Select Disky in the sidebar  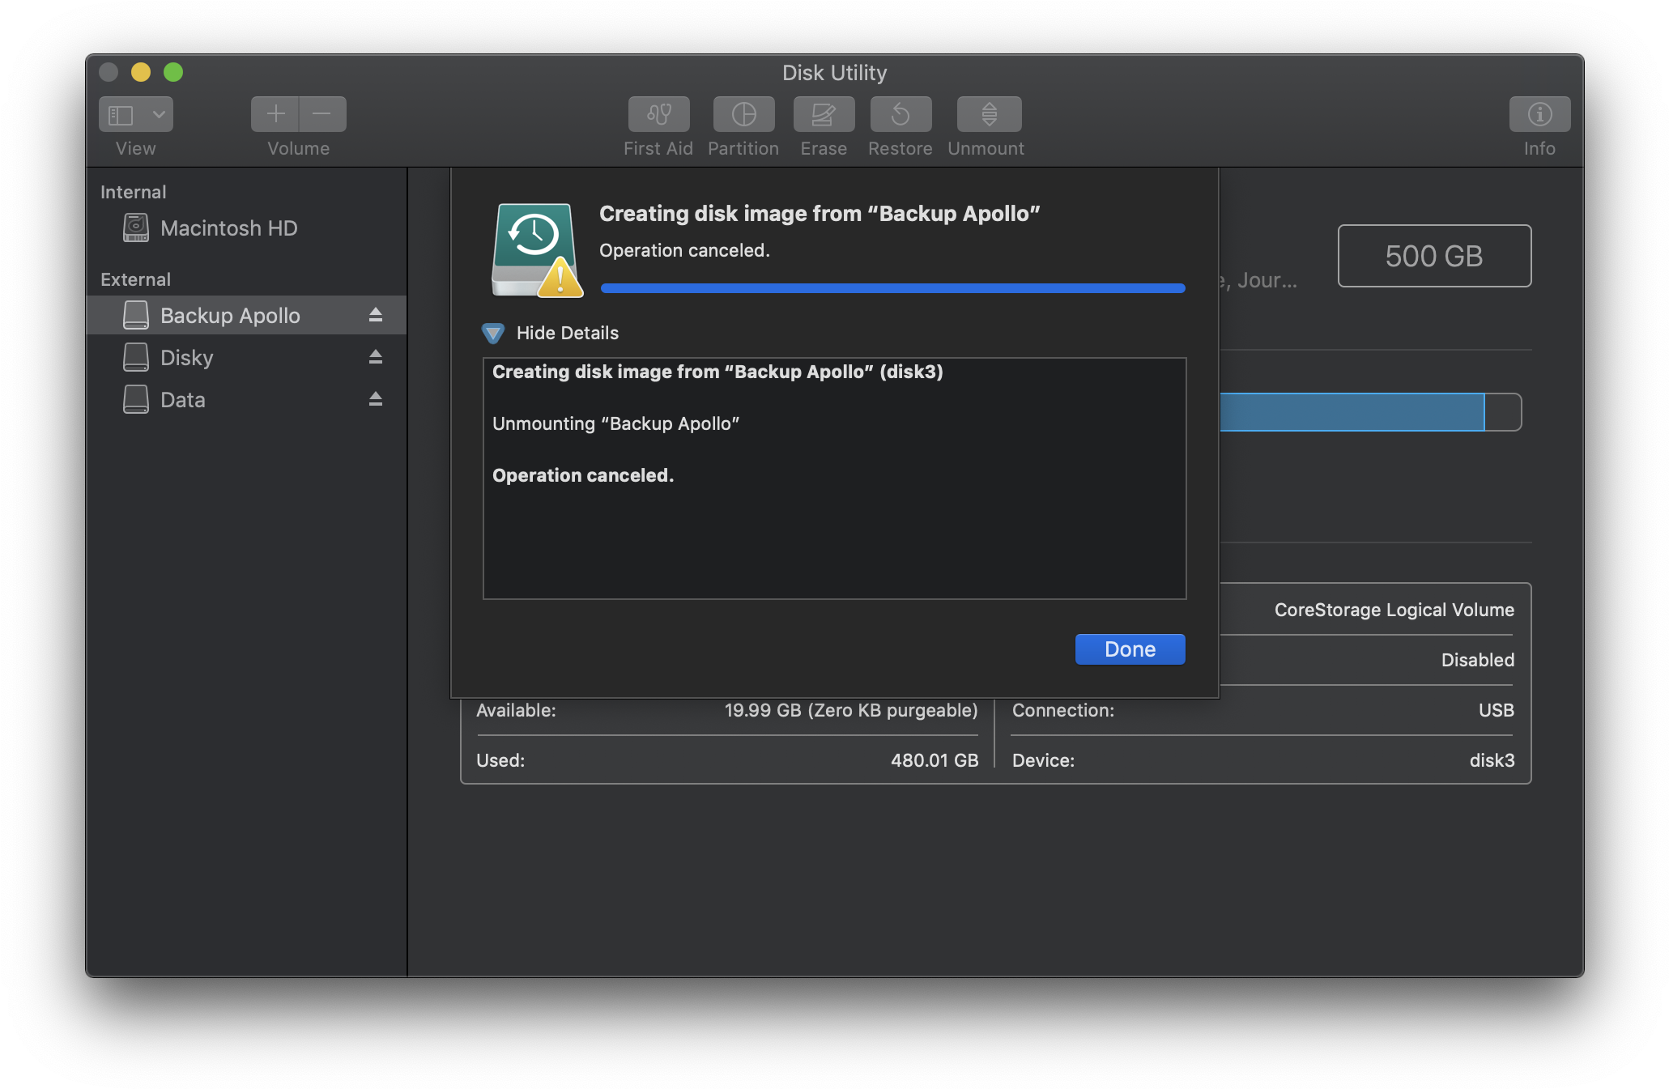coord(186,358)
